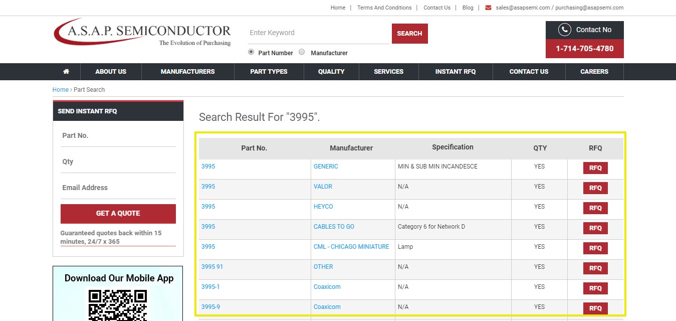The height and width of the screenshot is (321, 676).
Task: Open the SERVICES menu item
Action: pos(388,72)
